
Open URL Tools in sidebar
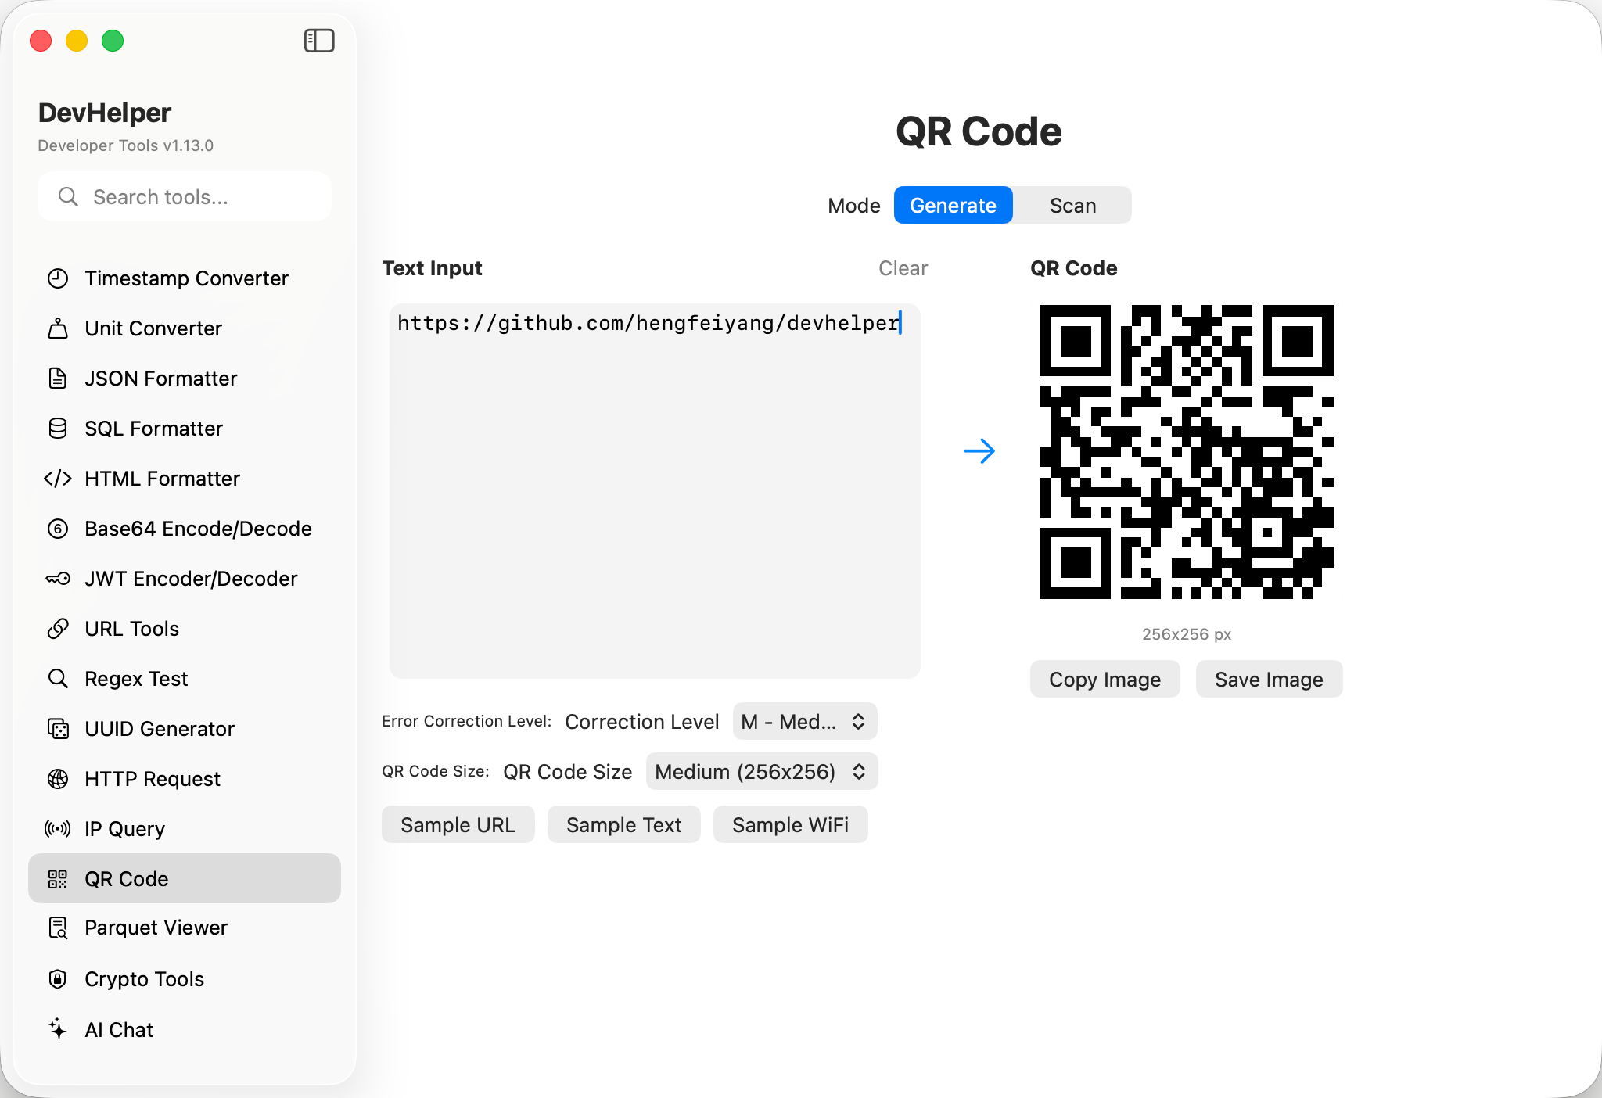click(x=131, y=629)
